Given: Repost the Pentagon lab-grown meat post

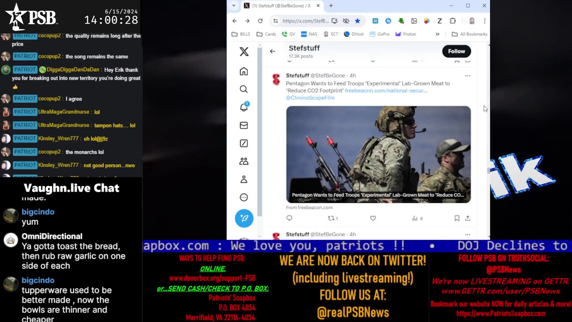Looking at the screenshot, I should (x=333, y=218).
